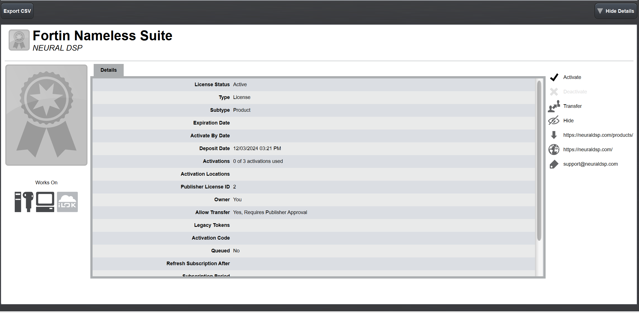The width and height of the screenshot is (639, 313).
Task: Click the details panel vertical scrollbar
Action: 539,160
